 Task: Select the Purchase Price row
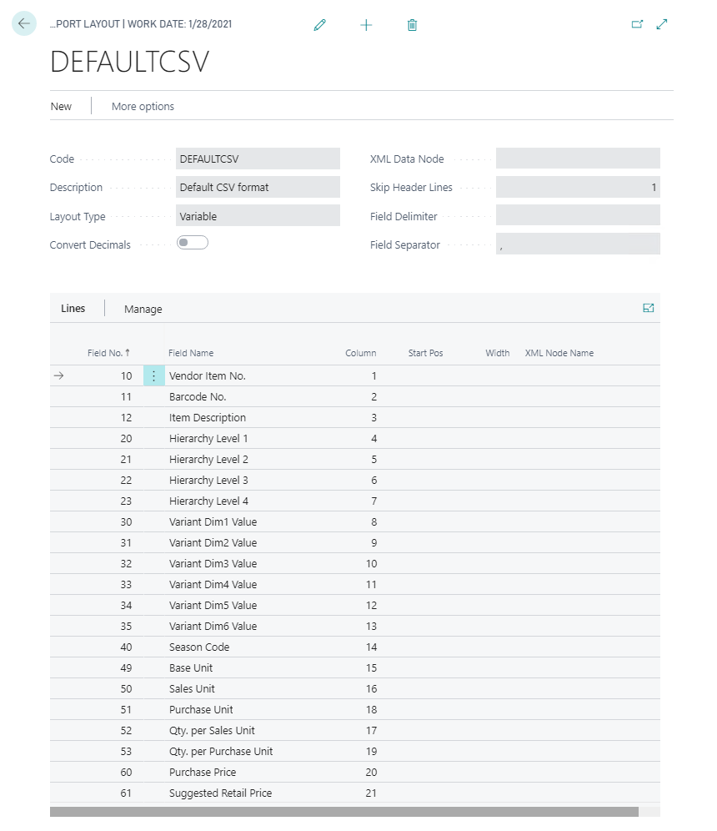(x=203, y=773)
